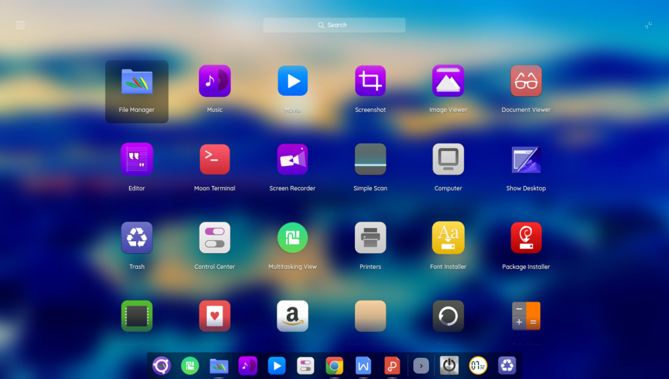Open the Amazon app icon

point(292,316)
